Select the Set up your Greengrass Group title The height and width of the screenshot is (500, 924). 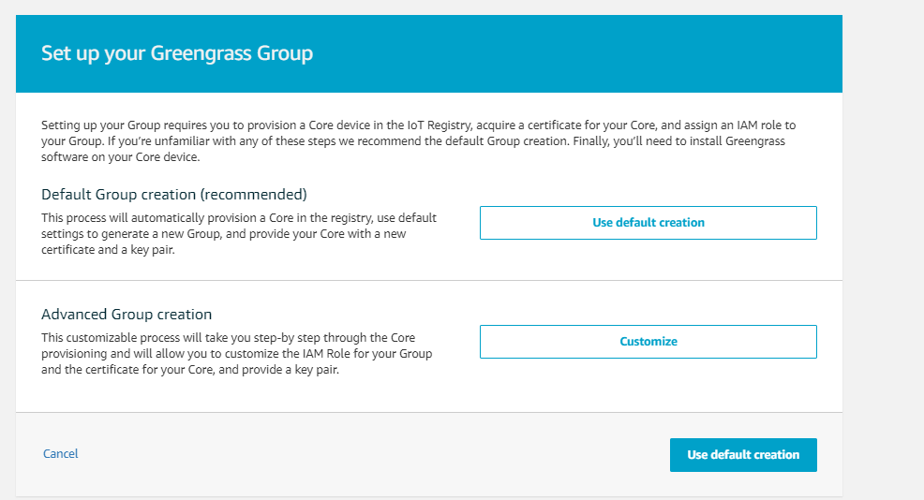coord(177,53)
